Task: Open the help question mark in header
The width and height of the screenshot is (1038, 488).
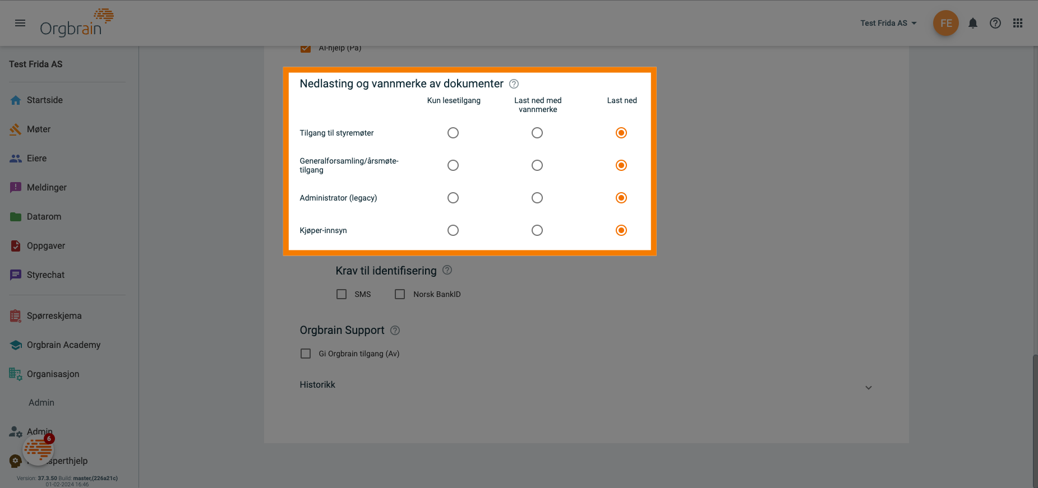Action: 995,23
